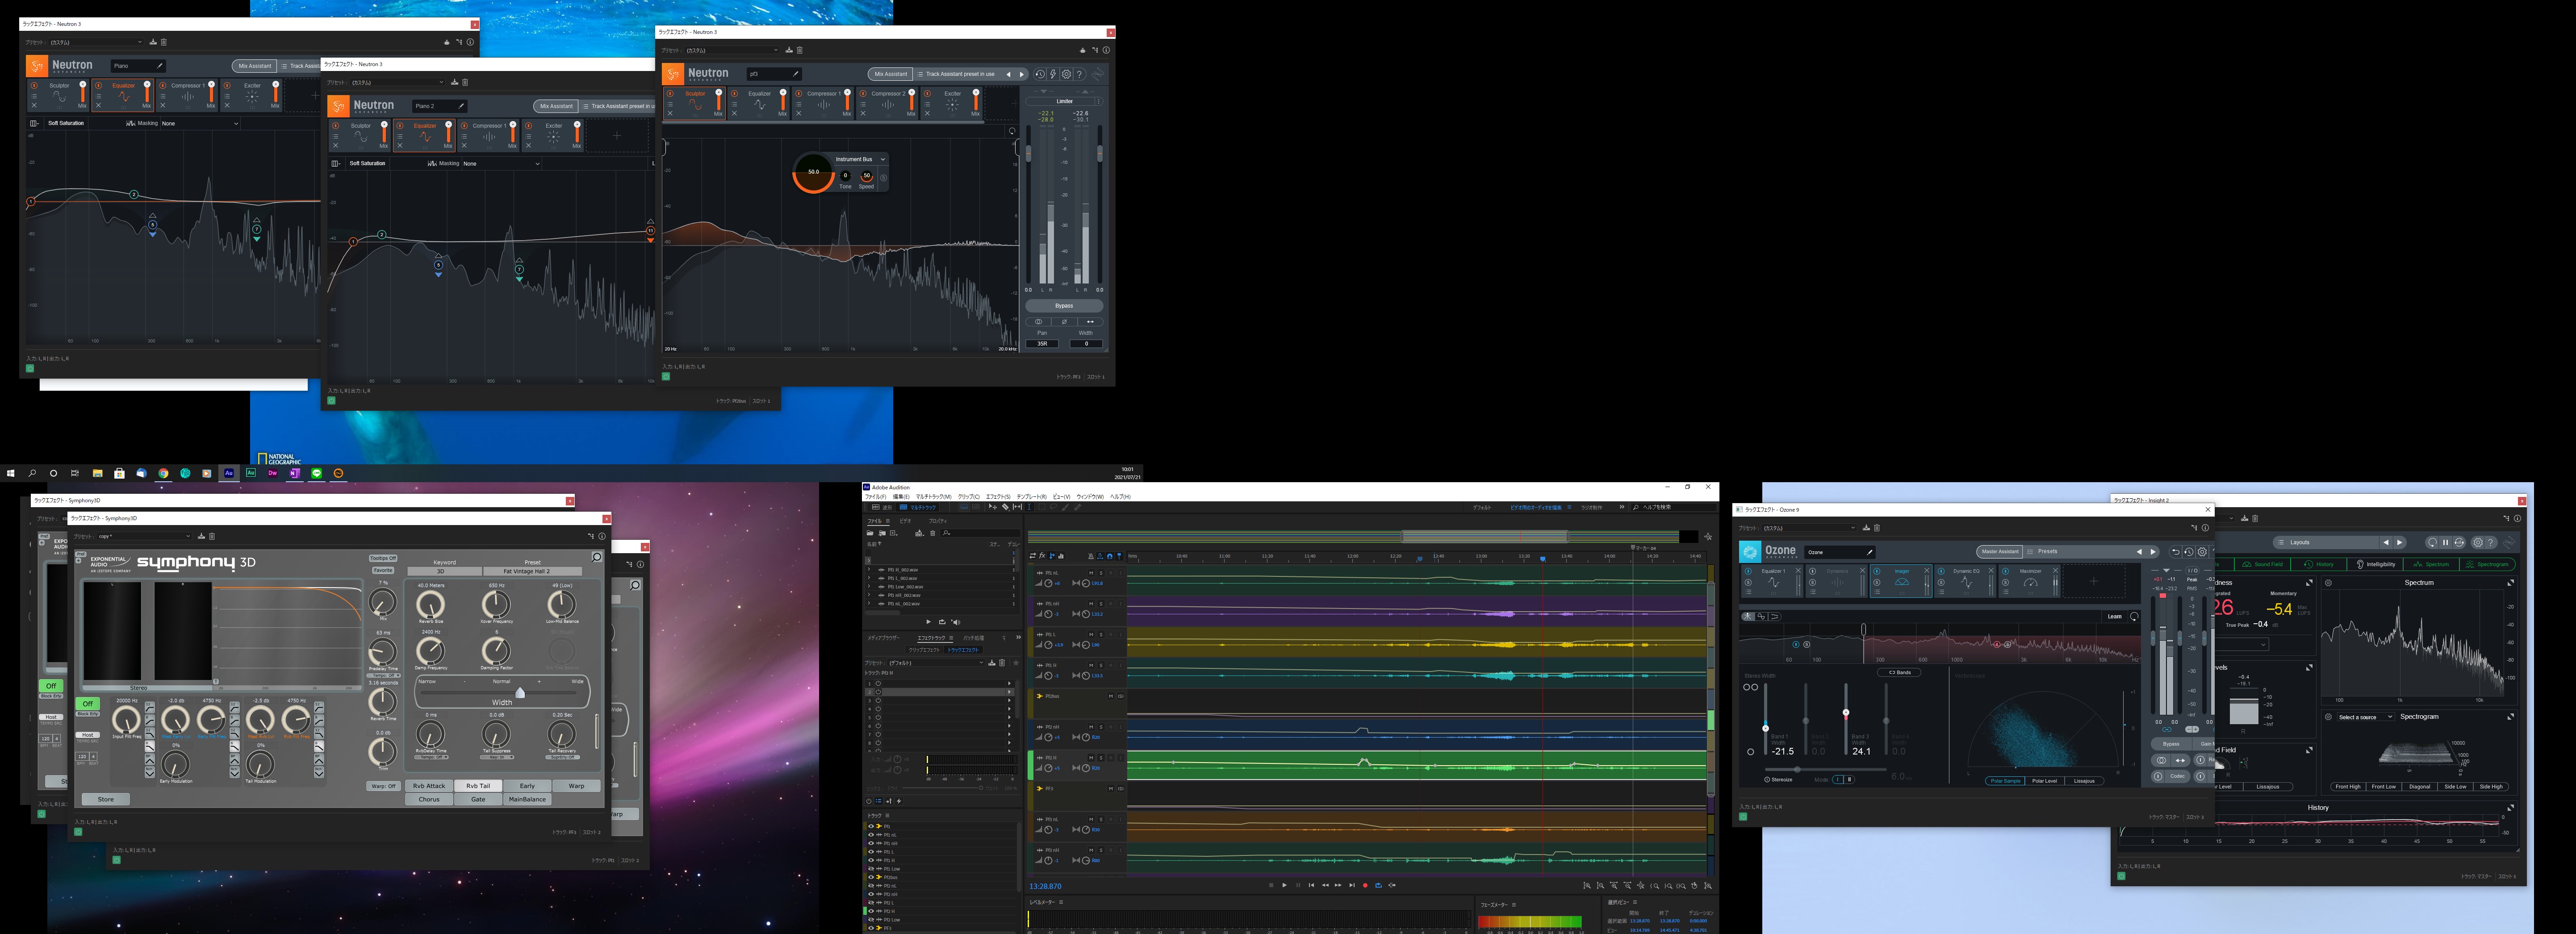
Task: Open Ozone 9 window preset dropdown (カスタム)
Action: [1809, 528]
